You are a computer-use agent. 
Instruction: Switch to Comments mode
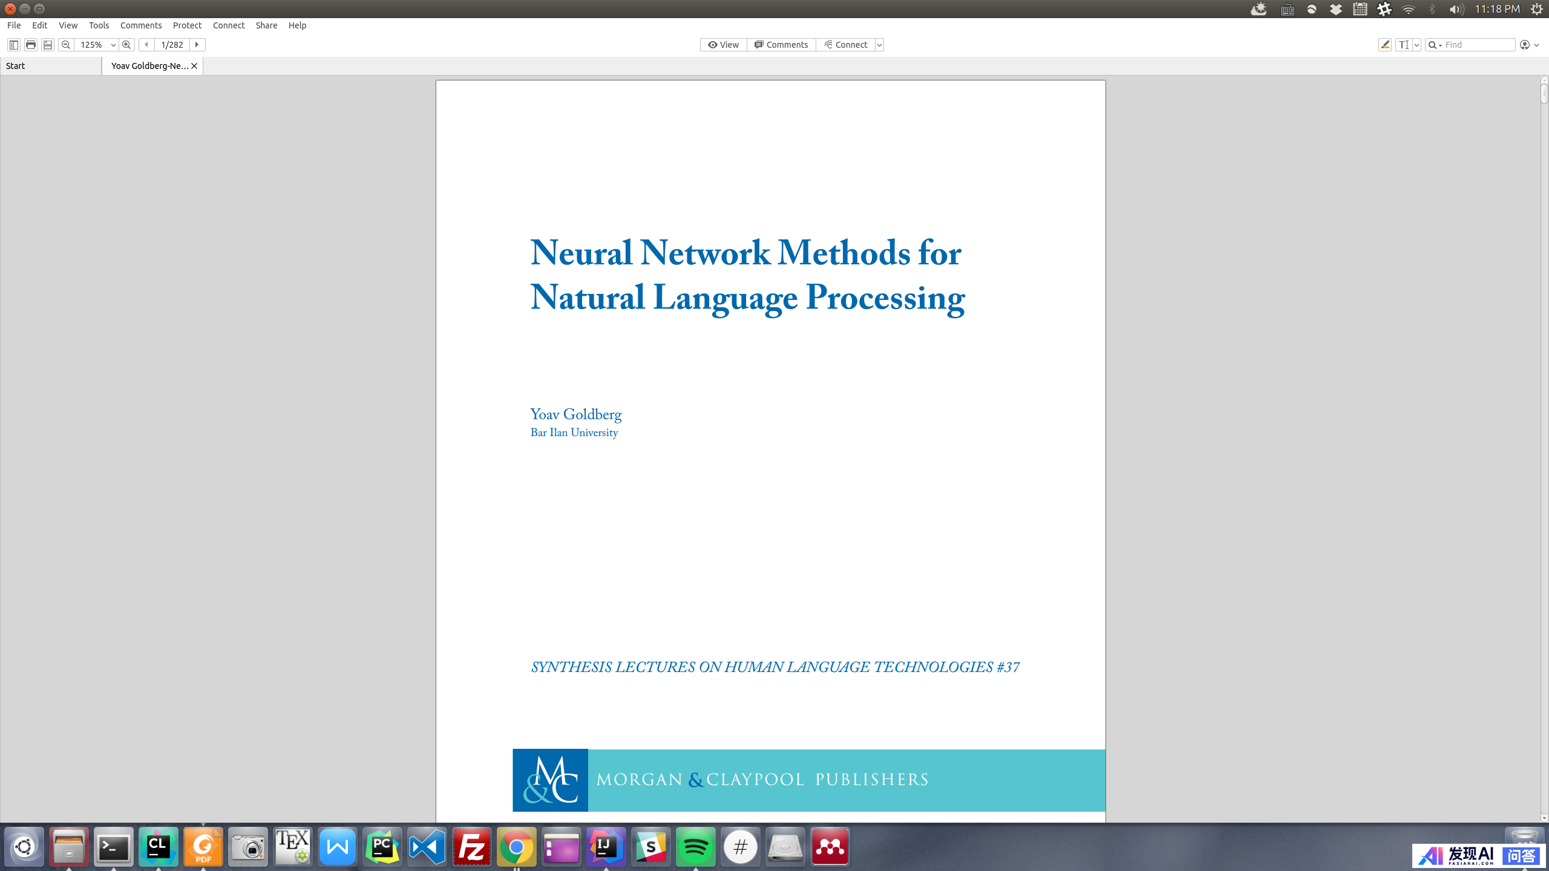pyautogui.click(x=781, y=45)
